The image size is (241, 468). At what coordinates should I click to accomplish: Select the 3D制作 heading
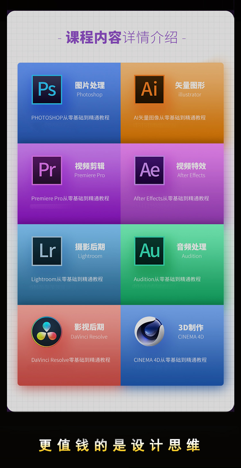coord(191,327)
